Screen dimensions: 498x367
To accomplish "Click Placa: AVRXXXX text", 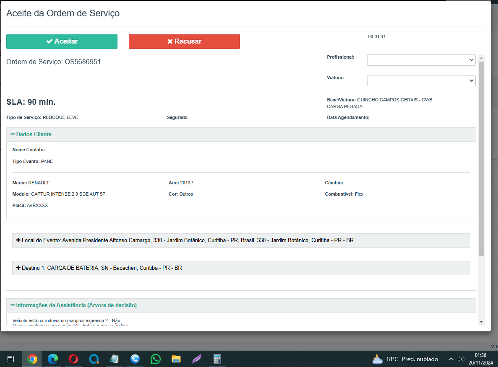I will (x=30, y=206).
